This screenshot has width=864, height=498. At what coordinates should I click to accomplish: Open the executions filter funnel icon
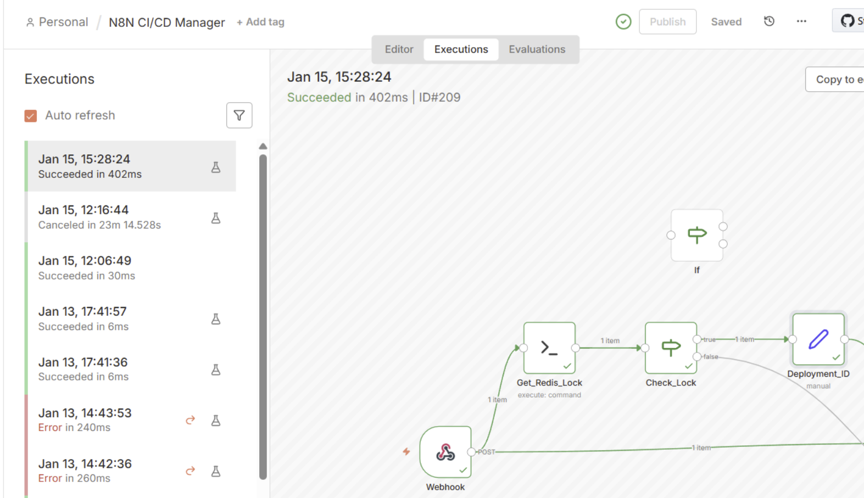[x=239, y=115]
